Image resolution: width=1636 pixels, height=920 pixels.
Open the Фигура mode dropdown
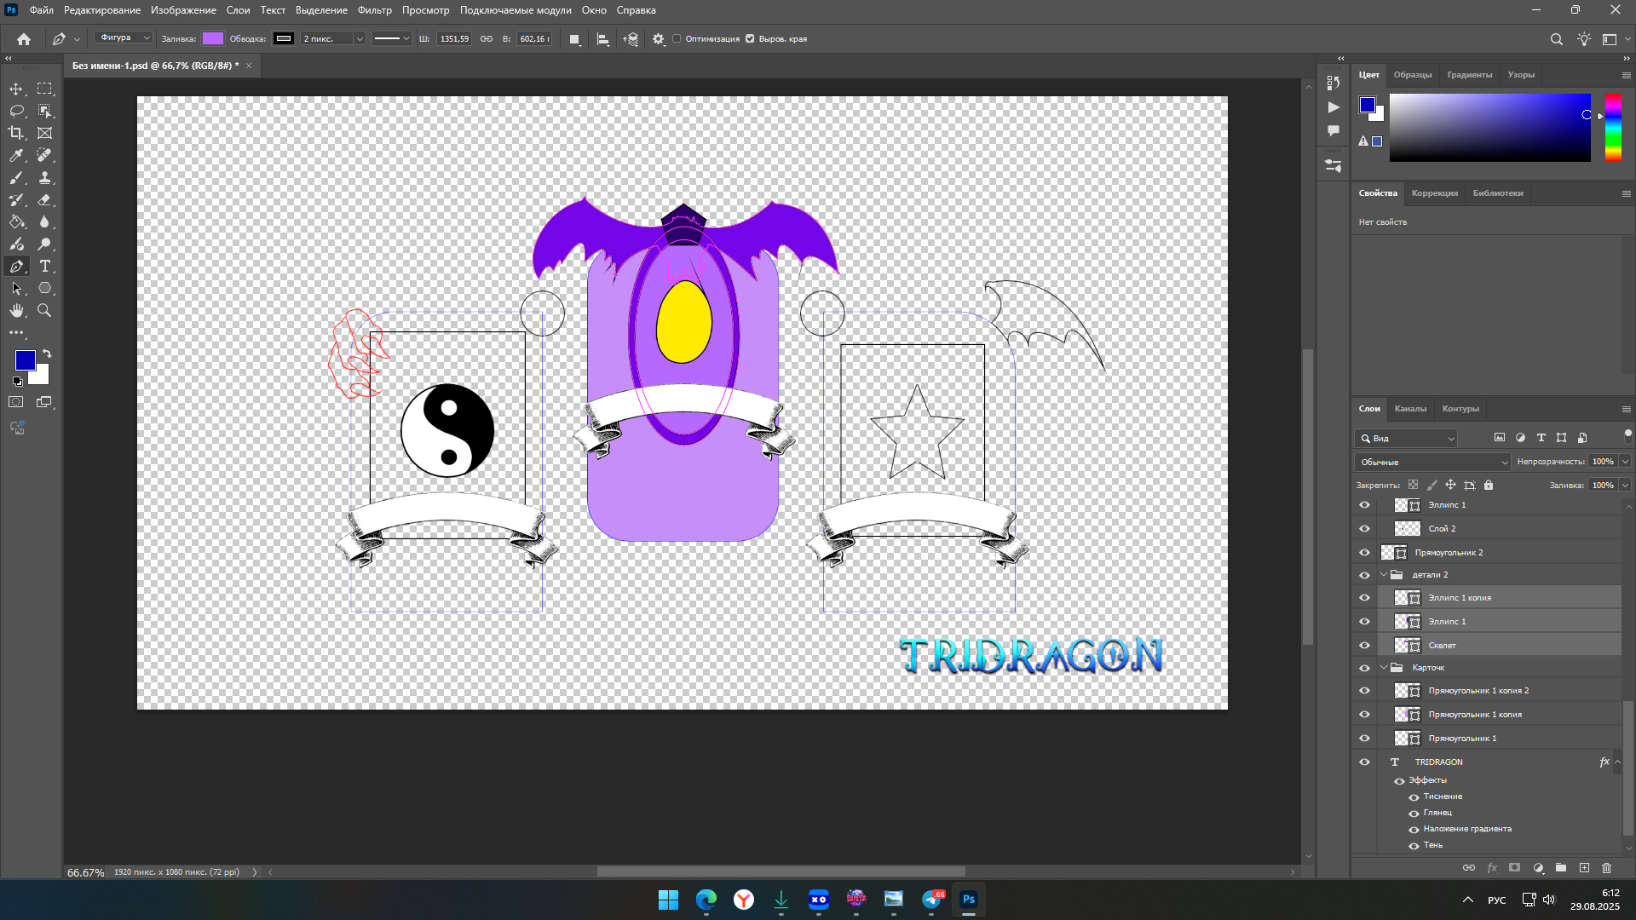coord(124,38)
